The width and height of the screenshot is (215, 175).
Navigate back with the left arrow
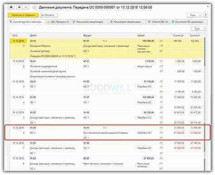click(x=20, y=7)
